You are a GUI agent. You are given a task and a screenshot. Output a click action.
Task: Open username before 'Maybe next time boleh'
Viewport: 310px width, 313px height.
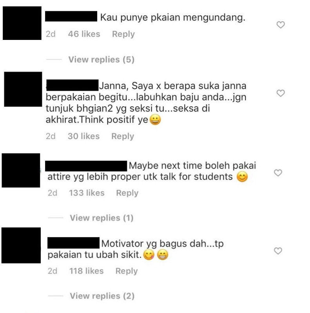(x=86, y=166)
